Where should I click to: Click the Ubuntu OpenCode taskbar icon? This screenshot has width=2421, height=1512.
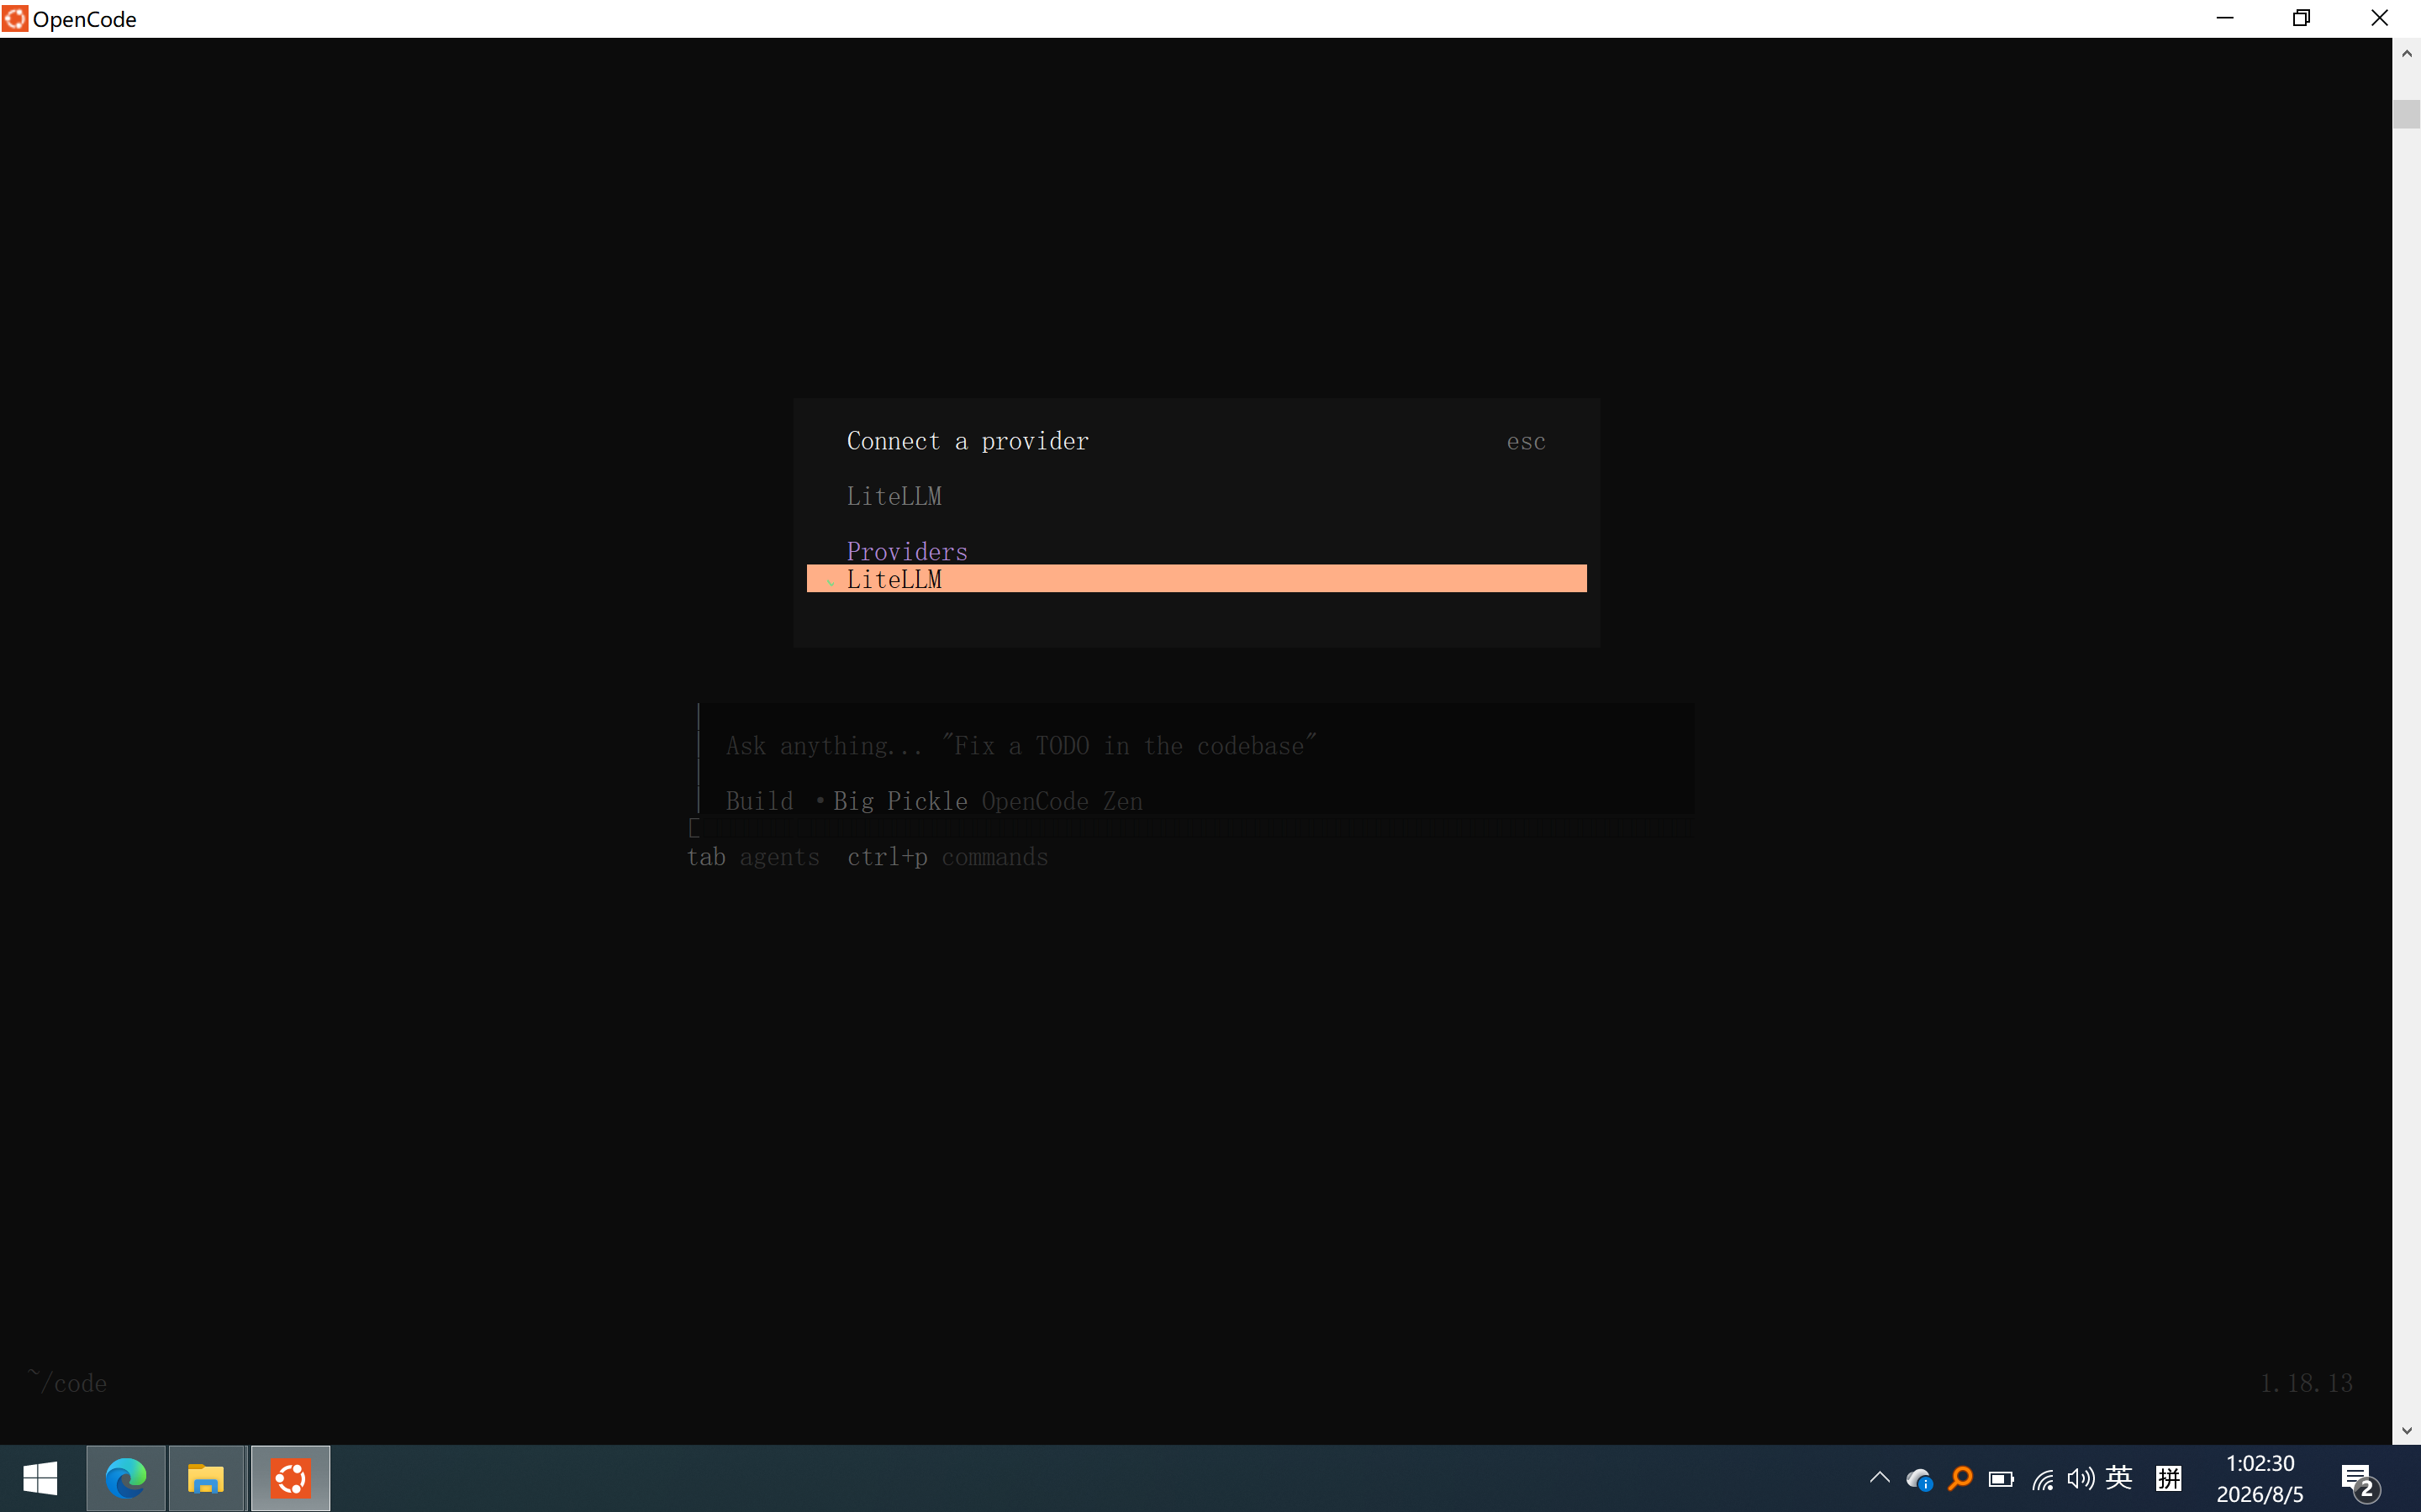(290, 1478)
